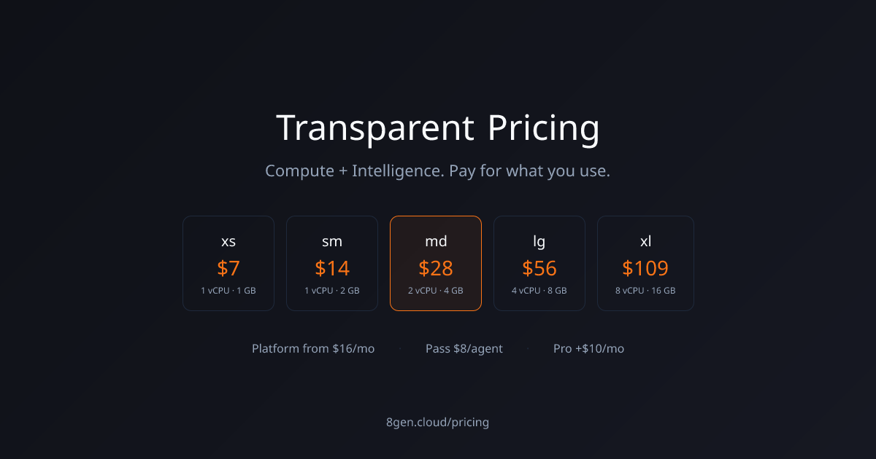Click the Pass $8/agent text
The height and width of the screenshot is (459, 876).
point(464,348)
